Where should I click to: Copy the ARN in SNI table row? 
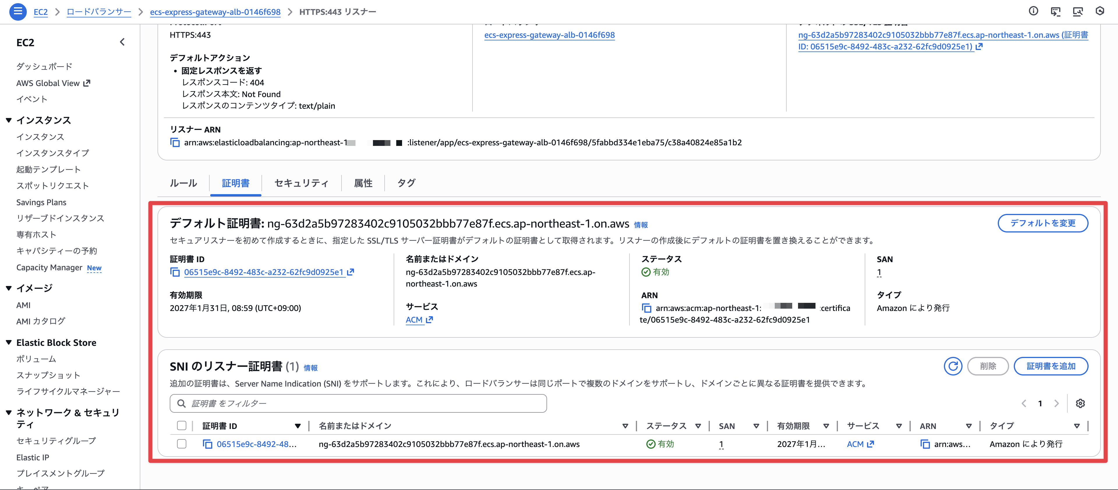pyautogui.click(x=925, y=444)
